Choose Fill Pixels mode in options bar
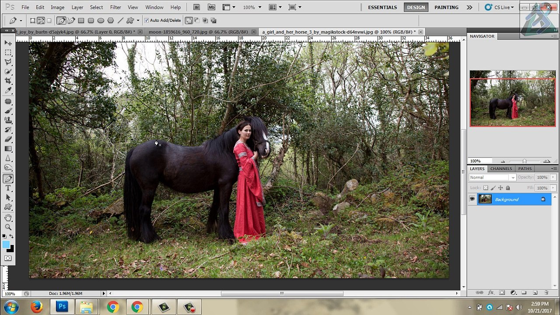 49,21
